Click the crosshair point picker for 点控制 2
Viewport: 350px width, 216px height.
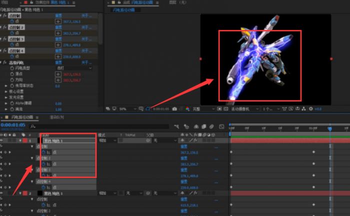[57, 33]
